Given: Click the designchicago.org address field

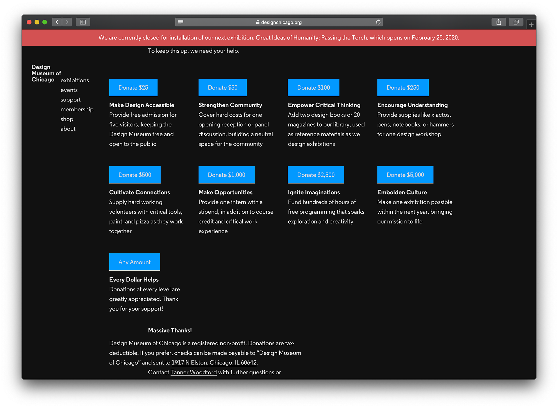Looking at the screenshot, I should click(279, 22).
